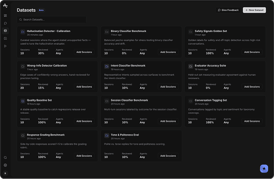Open Wrong-Info Detector Calibration title
The height and width of the screenshot is (179, 274).
(x=47, y=66)
